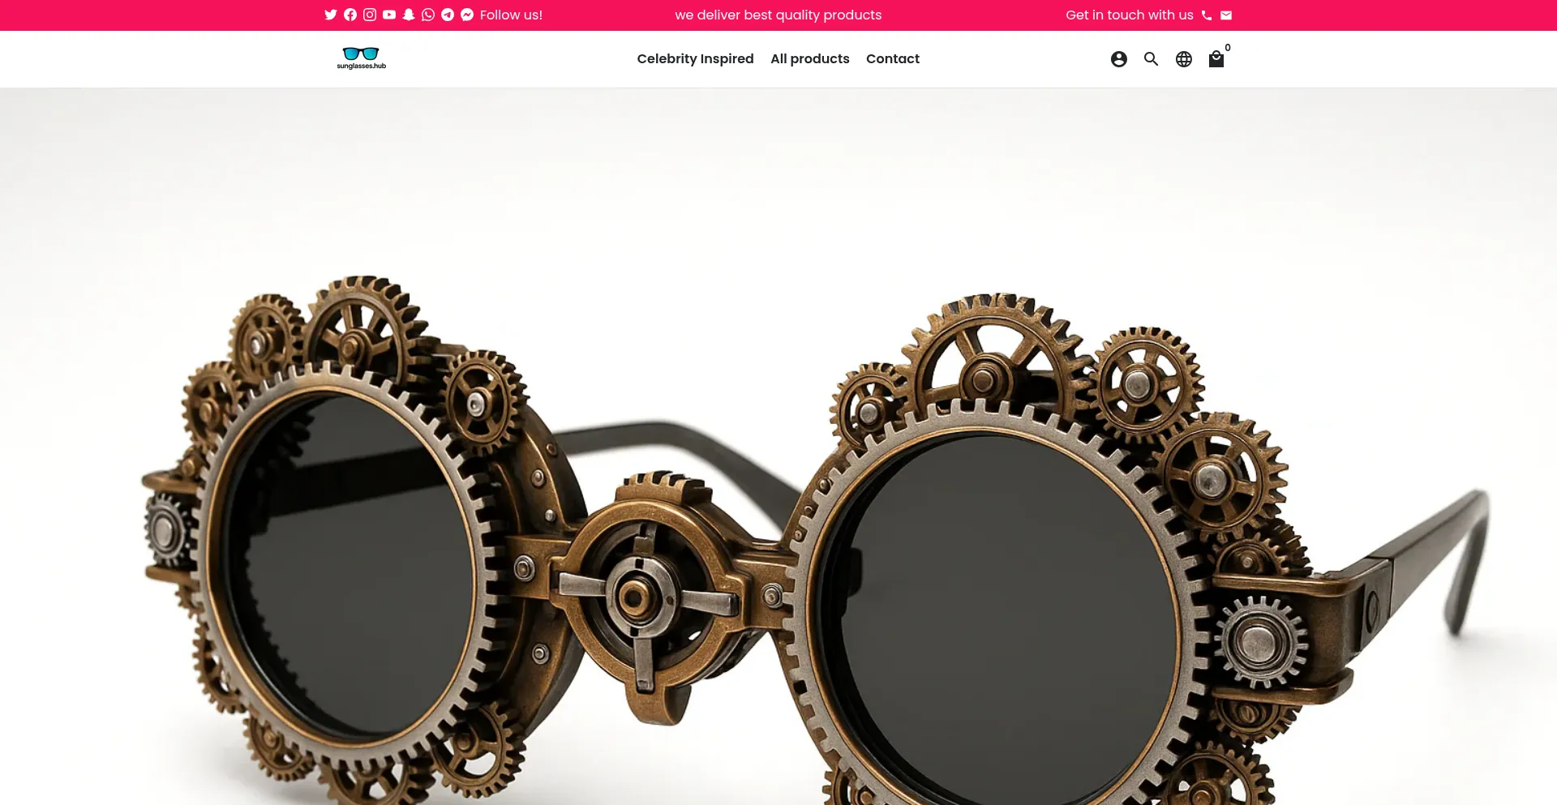
Task: Go to the Contact page
Action: tap(893, 58)
